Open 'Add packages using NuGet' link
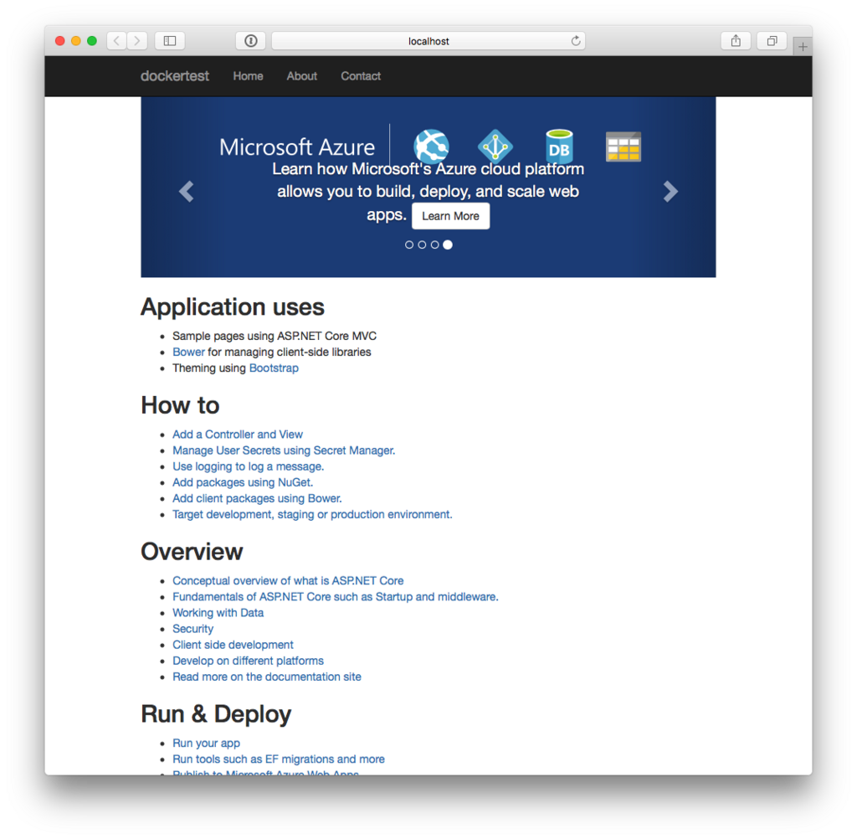This screenshot has width=857, height=839. pos(243,482)
